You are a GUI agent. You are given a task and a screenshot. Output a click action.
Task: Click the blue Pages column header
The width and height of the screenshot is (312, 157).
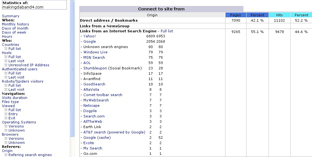tap(236, 15)
